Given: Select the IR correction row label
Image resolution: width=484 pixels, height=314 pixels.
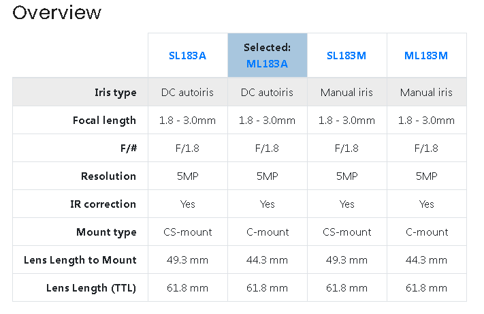Looking at the screenshot, I should [x=103, y=204].
